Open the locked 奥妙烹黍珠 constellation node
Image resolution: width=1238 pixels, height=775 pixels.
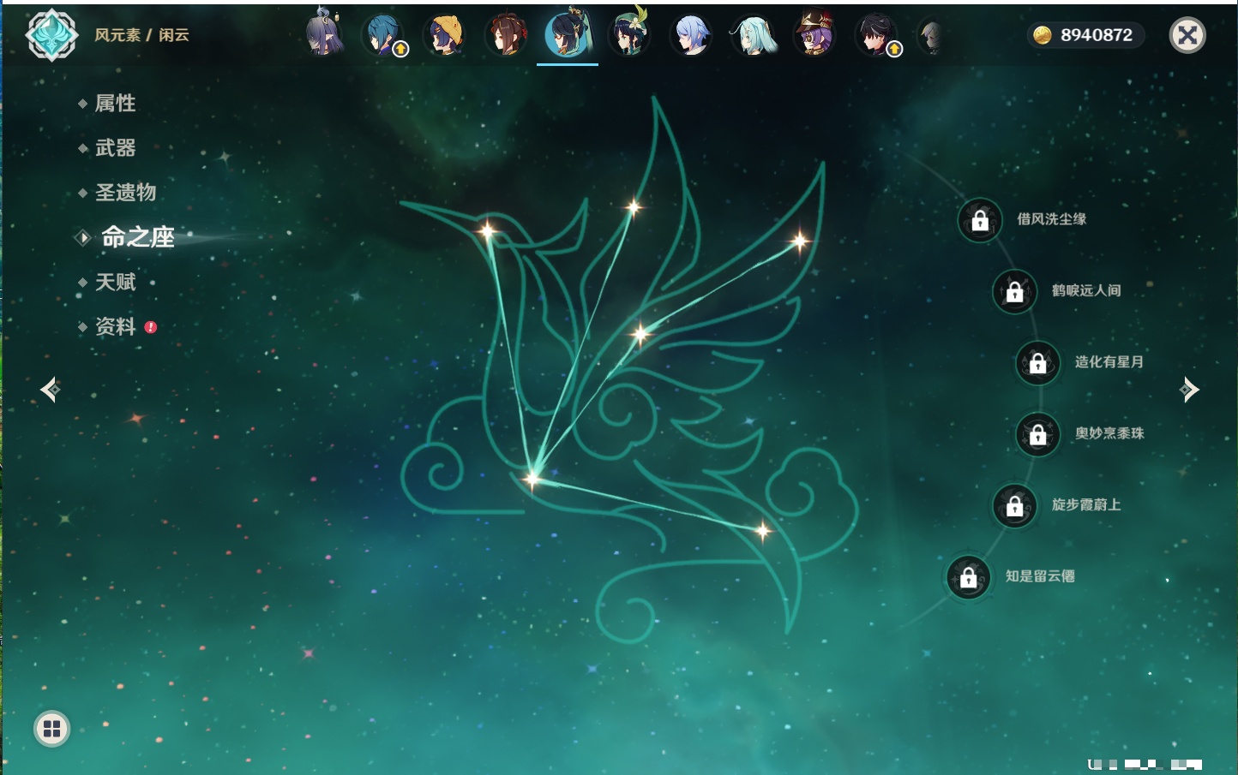1038,434
